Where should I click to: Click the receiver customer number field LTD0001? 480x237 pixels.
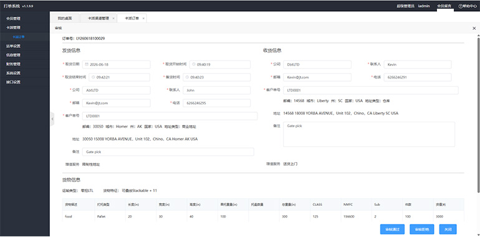tap(371, 90)
